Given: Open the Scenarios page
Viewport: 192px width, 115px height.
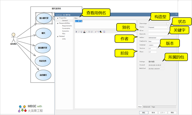Looking at the screenshot, I should point(66,31).
